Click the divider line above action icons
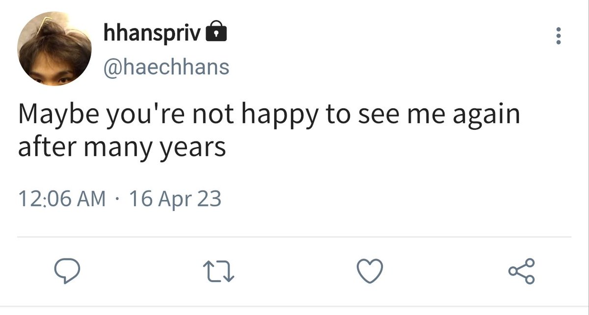 294,237
